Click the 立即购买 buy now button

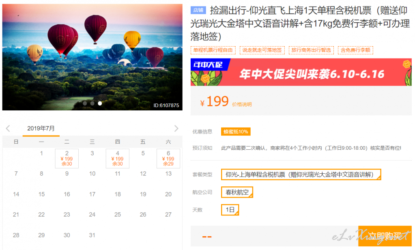point(385,236)
